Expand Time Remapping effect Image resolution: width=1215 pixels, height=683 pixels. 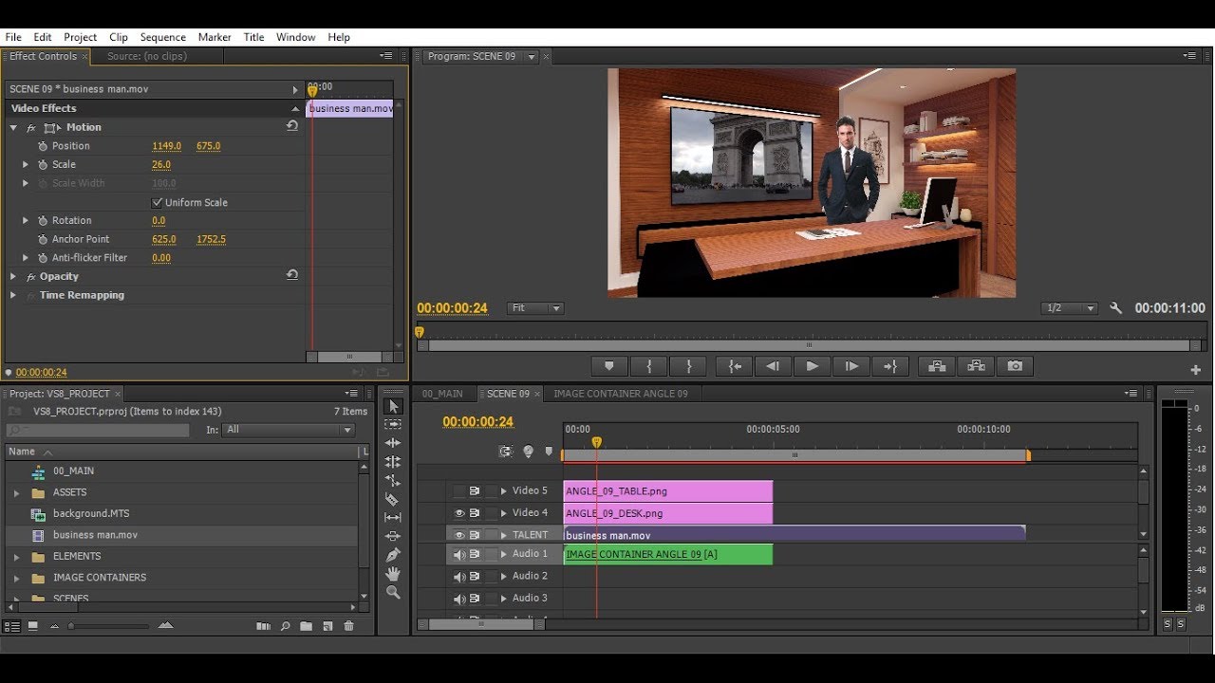(13, 295)
